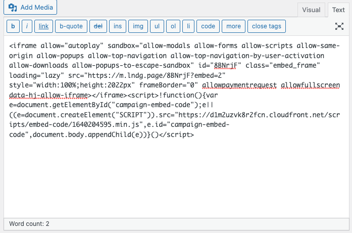Insert the more tag
The width and height of the screenshot is (352, 233).
click(x=233, y=26)
